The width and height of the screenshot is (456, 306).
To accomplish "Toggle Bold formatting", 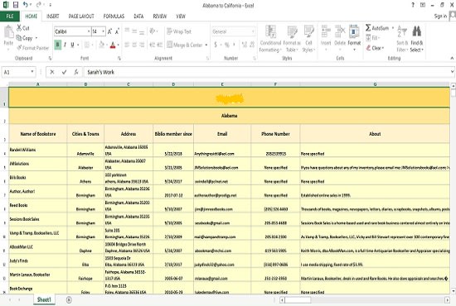I will (57, 45).
